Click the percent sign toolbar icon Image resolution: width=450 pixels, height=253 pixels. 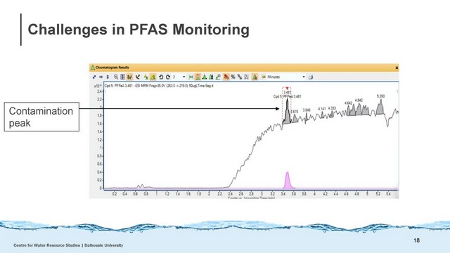click(x=233, y=77)
